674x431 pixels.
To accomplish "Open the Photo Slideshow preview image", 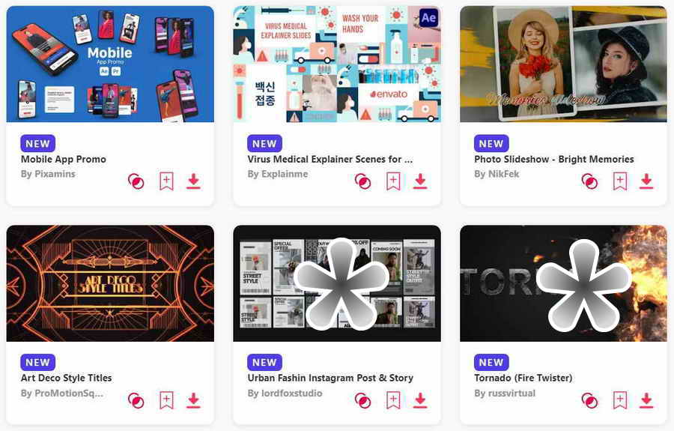I will pos(563,64).
